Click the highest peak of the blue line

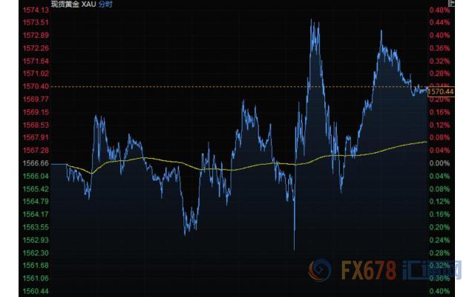coord(312,22)
